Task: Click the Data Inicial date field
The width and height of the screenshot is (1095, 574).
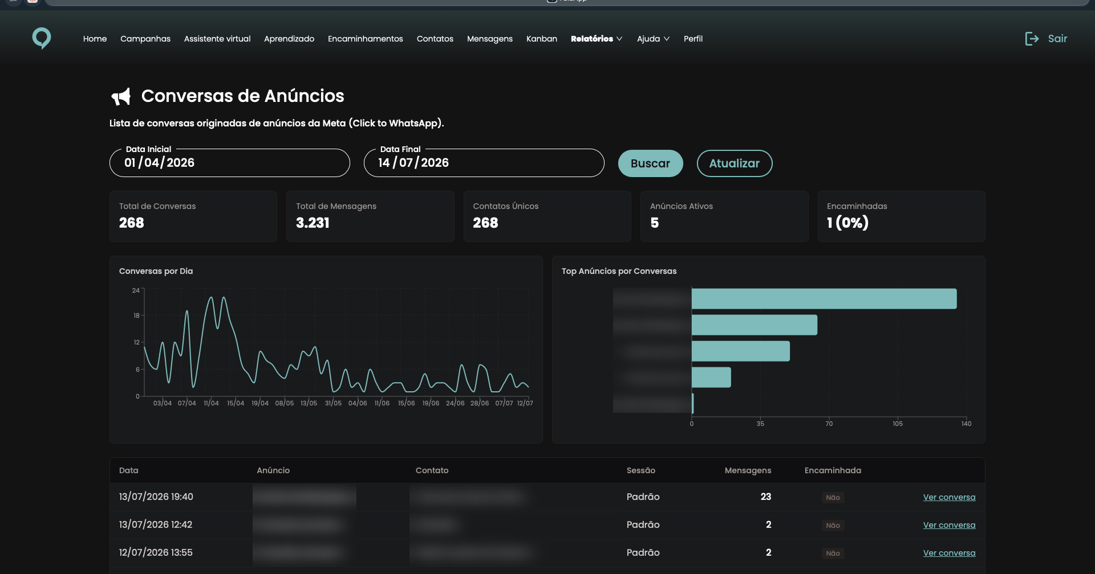Action: [x=230, y=163]
